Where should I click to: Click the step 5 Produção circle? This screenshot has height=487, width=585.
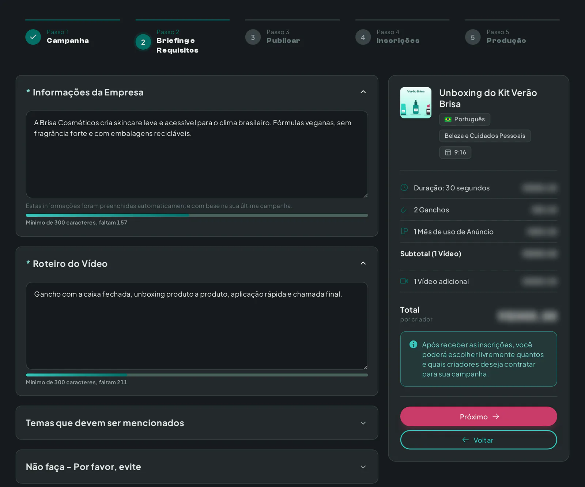pyautogui.click(x=473, y=37)
